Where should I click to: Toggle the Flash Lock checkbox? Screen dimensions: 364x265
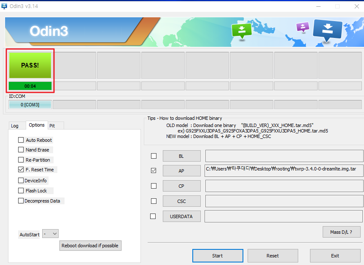tap(21, 191)
